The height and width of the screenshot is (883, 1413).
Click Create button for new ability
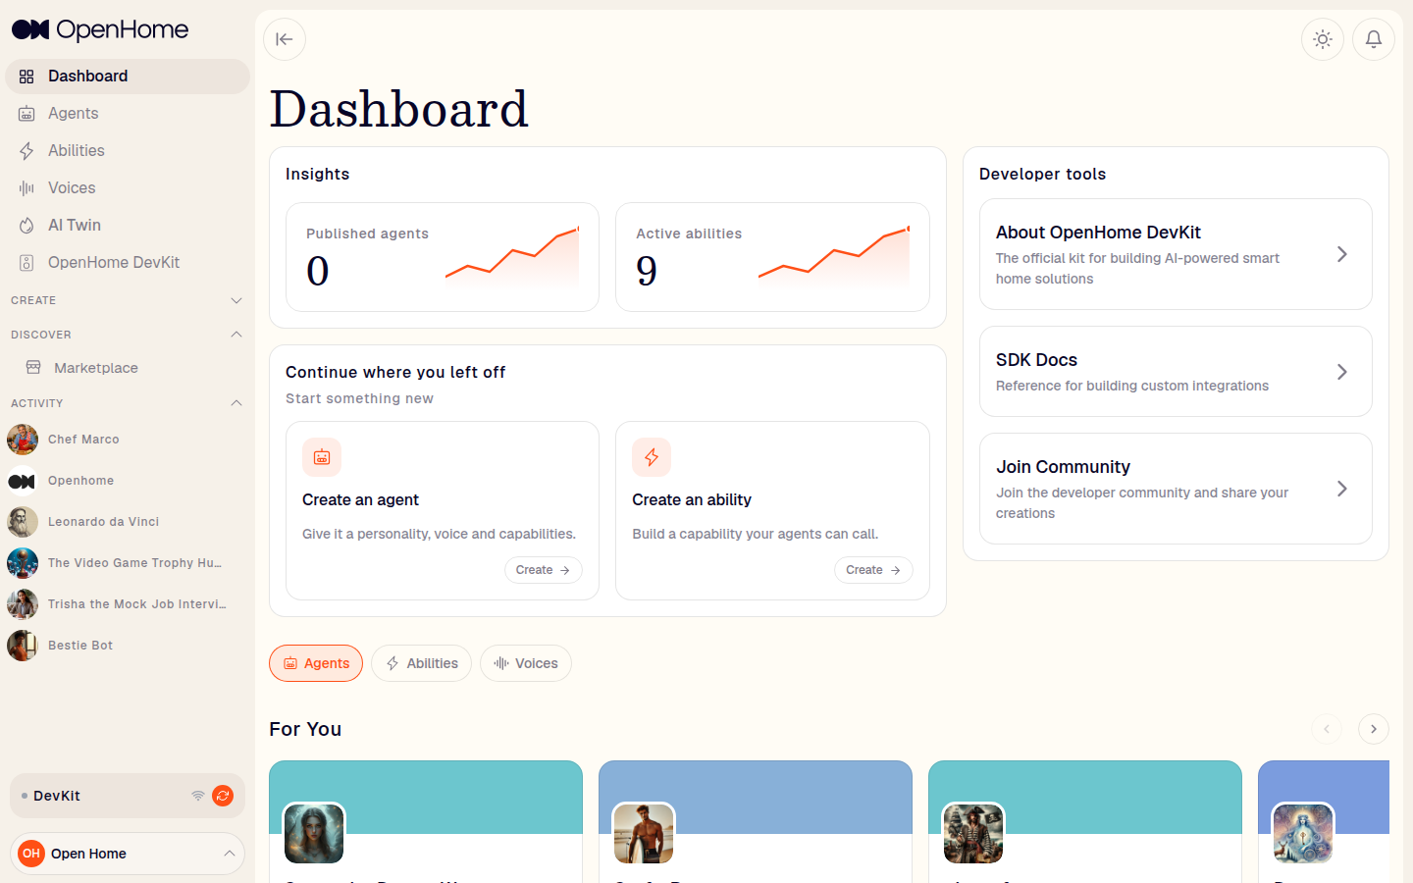coord(873,570)
